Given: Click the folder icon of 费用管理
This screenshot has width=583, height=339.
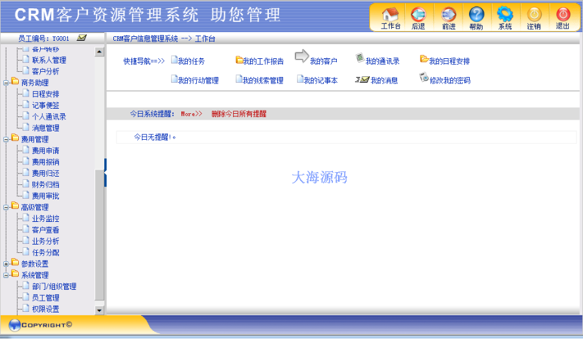Looking at the screenshot, I should point(15,138).
